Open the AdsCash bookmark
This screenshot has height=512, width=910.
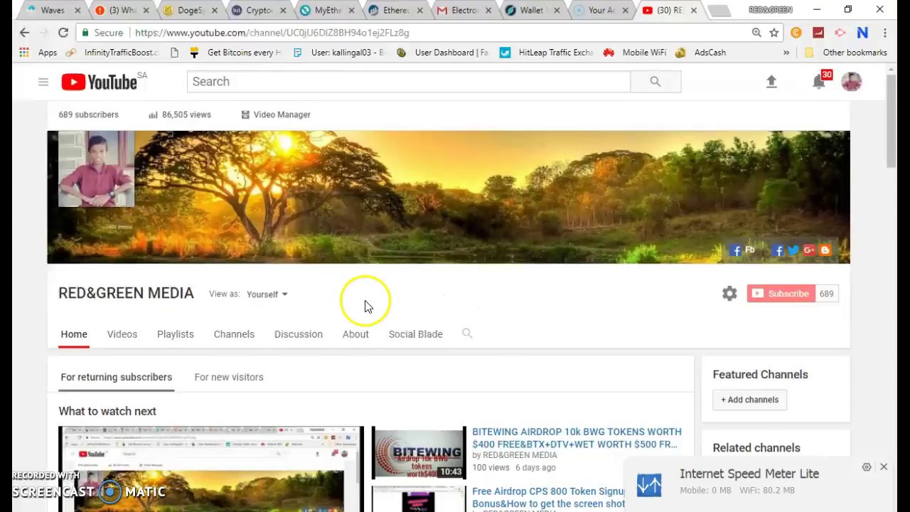[701, 53]
